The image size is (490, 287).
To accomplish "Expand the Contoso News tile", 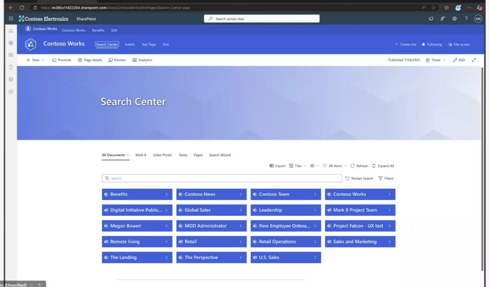I will [x=241, y=194].
